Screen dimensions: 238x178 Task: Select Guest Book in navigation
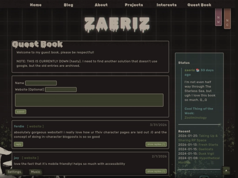199,5
